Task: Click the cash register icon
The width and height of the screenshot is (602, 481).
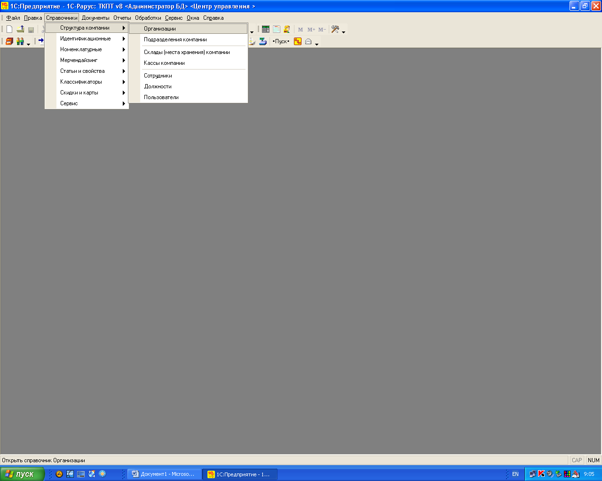Action: point(263,41)
